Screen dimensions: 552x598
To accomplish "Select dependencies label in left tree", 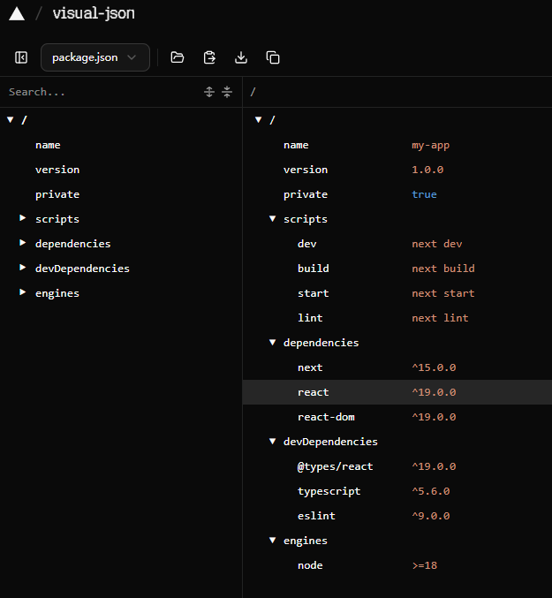I will (72, 244).
